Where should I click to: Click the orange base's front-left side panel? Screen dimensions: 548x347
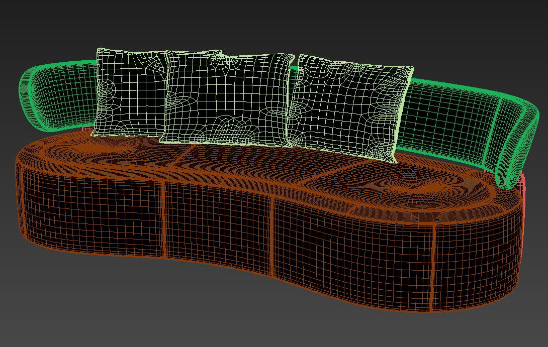click(x=90, y=216)
